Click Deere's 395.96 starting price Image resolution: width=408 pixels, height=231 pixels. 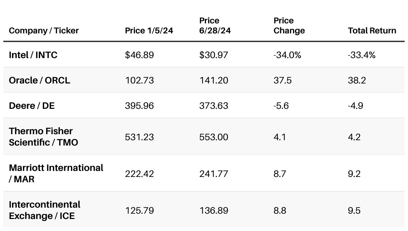coord(139,105)
